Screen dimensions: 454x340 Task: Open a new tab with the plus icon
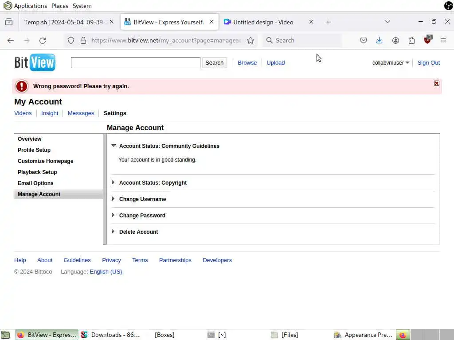[x=328, y=22]
